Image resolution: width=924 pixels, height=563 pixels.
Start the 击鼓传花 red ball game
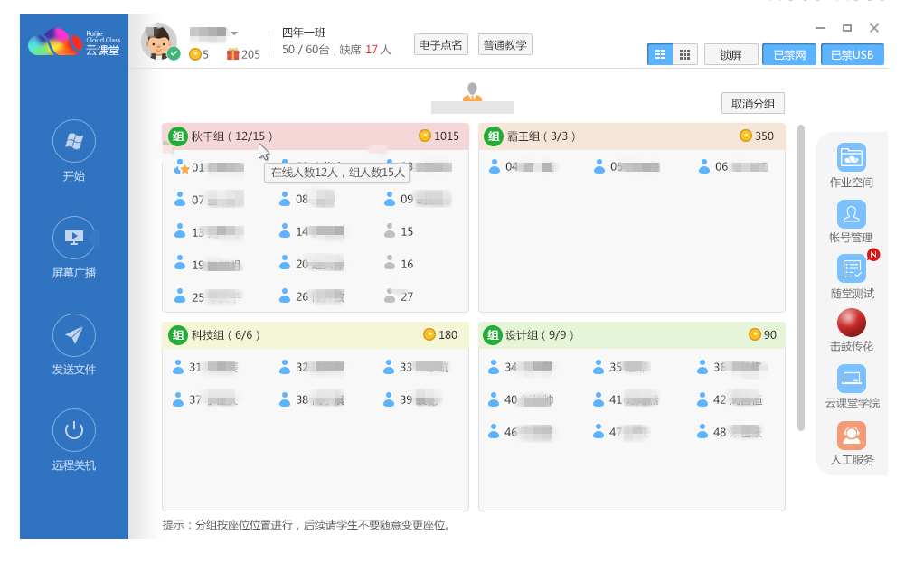[x=851, y=323]
